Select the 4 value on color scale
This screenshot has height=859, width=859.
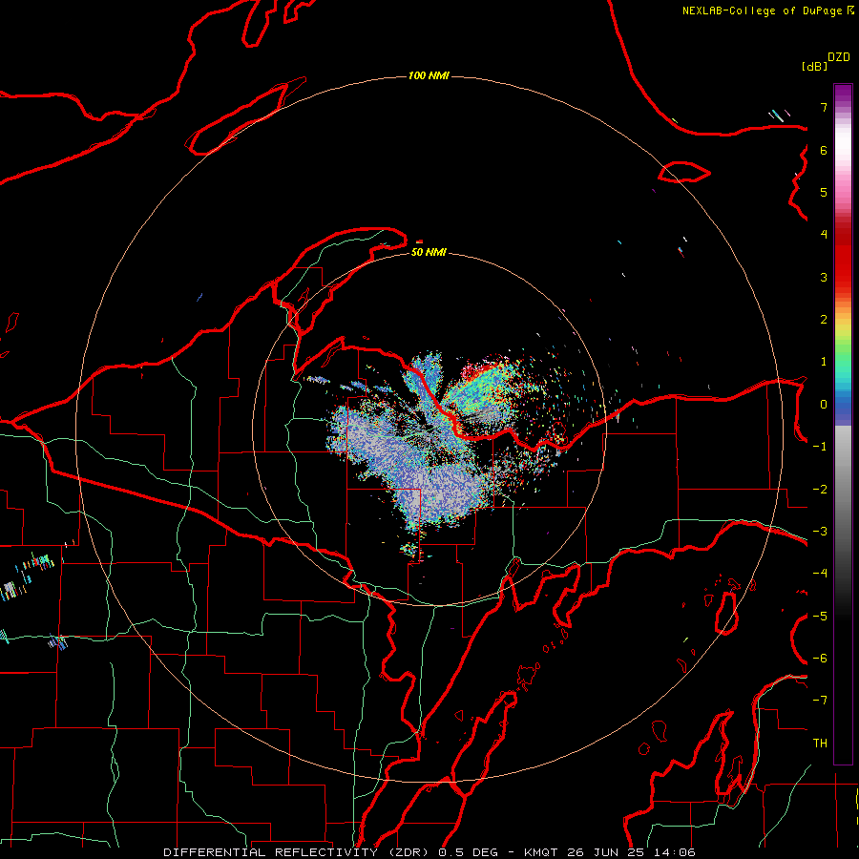point(824,235)
